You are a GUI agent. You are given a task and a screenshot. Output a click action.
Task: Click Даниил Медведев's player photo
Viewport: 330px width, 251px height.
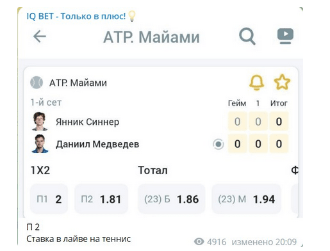40,143
